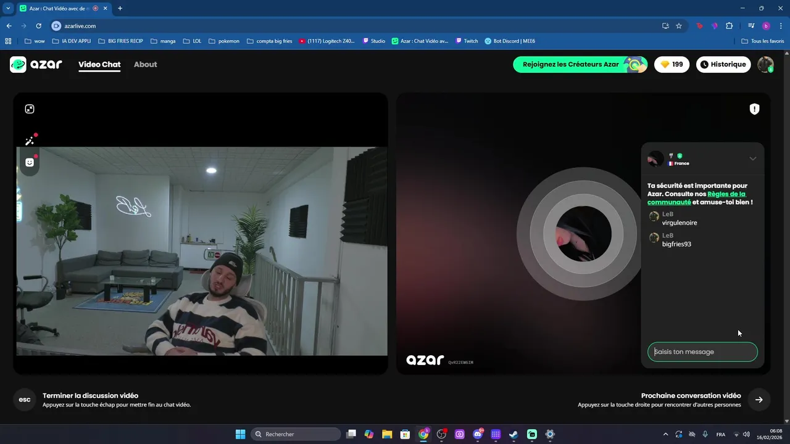Open the profile avatar in the Azar header

(765, 64)
